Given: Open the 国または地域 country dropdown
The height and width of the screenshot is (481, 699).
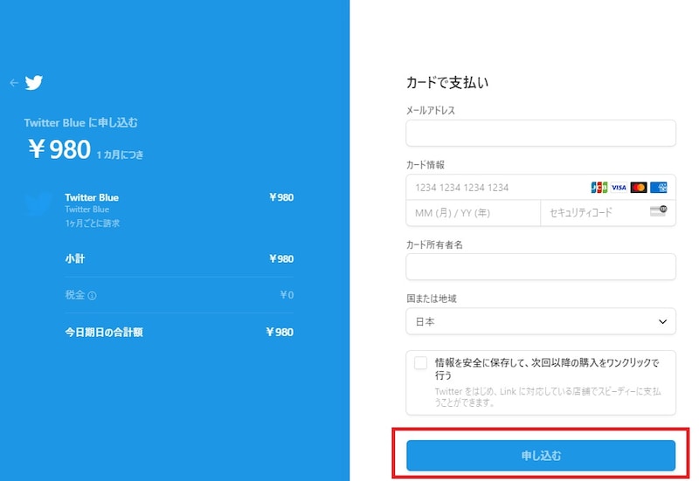Looking at the screenshot, I should pyautogui.click(x=541, y=321).
